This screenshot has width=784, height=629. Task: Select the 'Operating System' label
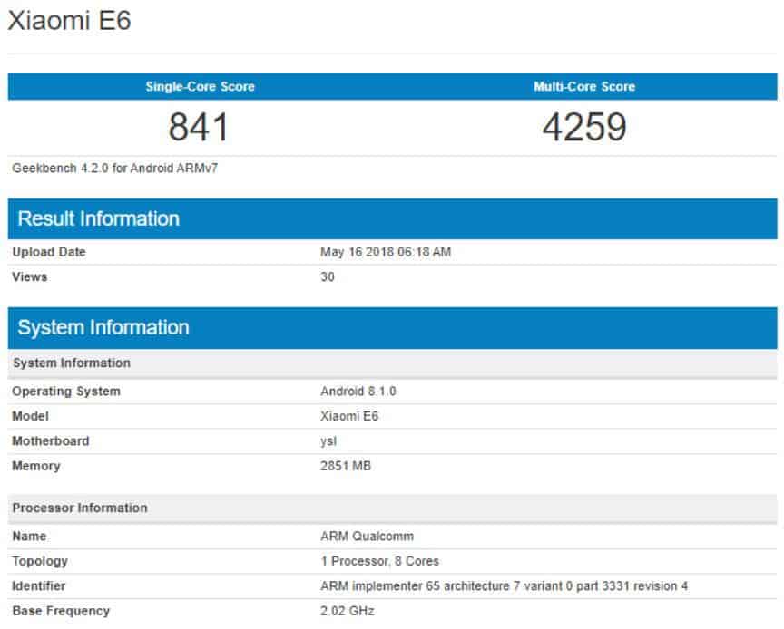tap(66, 392)
